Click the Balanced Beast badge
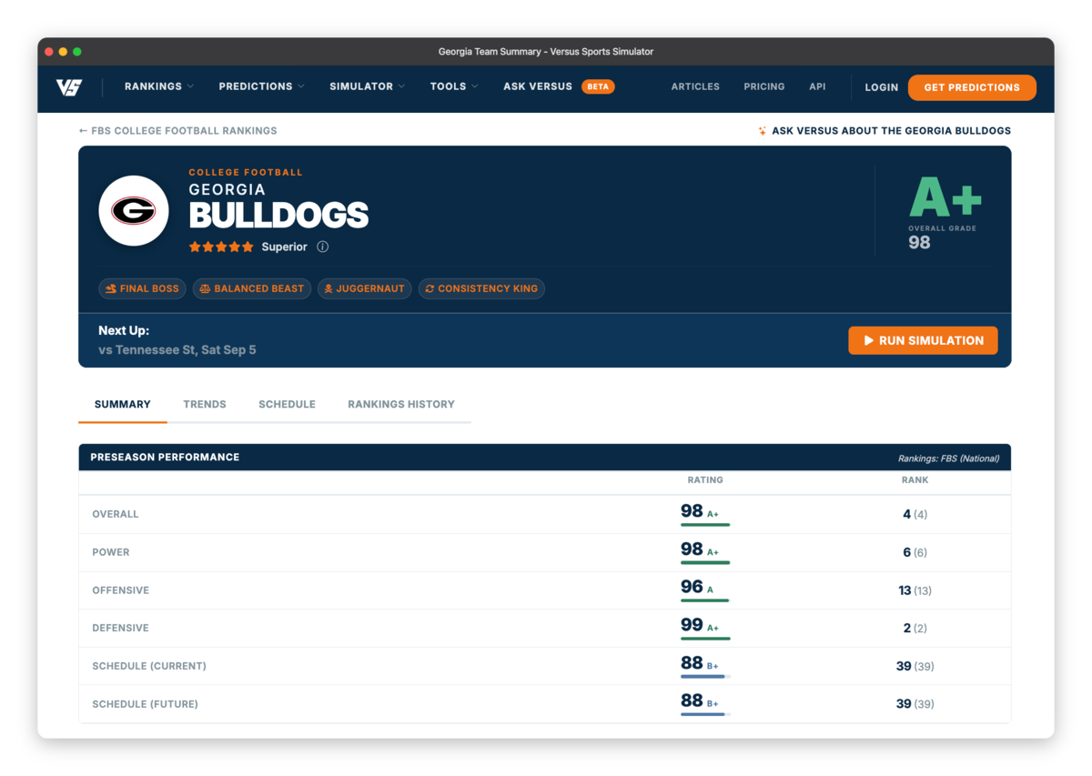Image resolution: width=1092 pixels, height=776 pixels. [x=252, y=288]
